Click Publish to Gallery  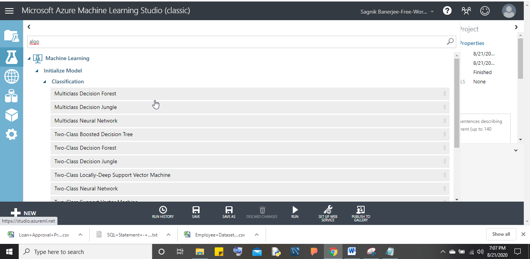coord(361,213)
